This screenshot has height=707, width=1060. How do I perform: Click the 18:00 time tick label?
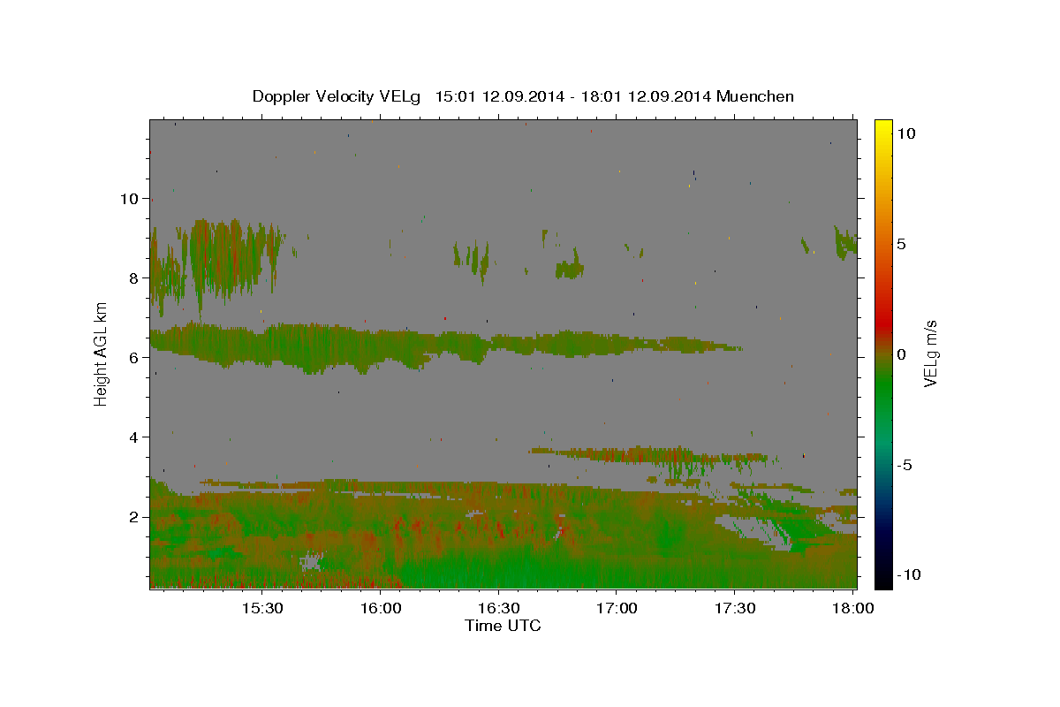point(852,608)
